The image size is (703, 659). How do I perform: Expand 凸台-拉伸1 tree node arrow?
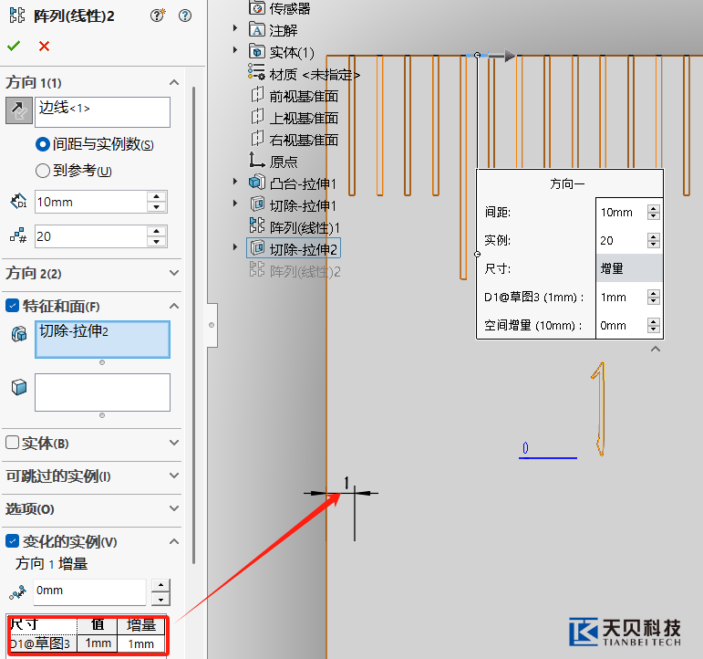click(x=235, y=182)
